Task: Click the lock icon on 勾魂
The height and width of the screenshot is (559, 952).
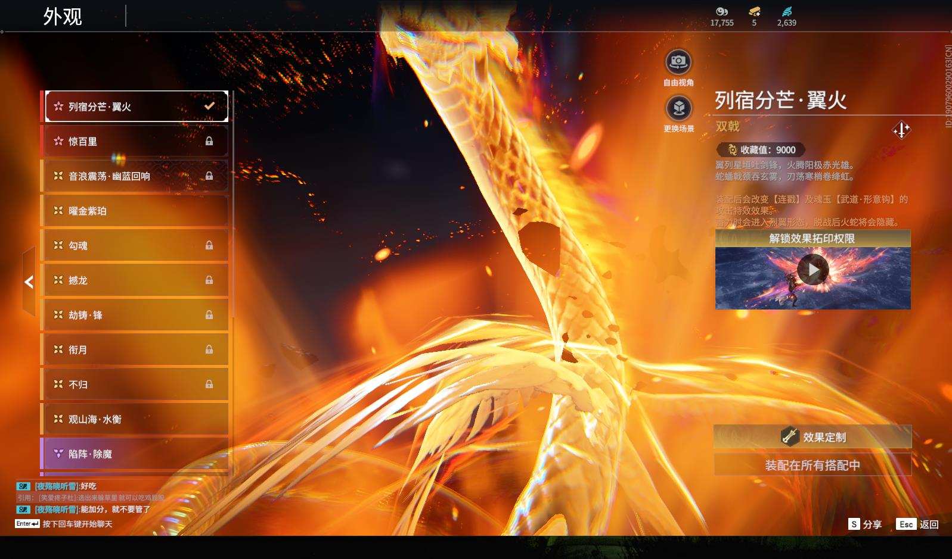Action: click(209, 245)
